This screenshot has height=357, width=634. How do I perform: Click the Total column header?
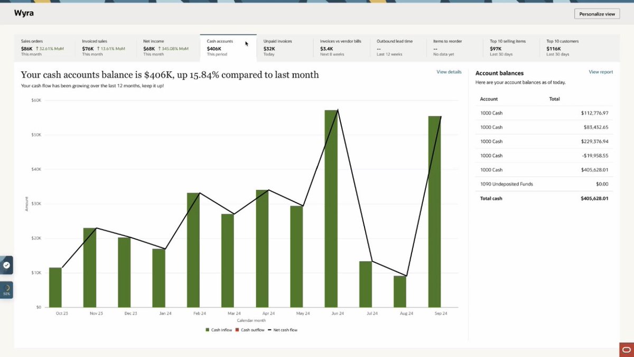pyautogui.click(x=554, y=99)
